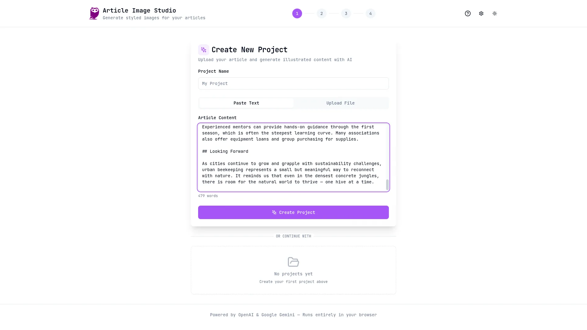Click sparkle icon beside Create New Project
Image resolution: width=587 pixels, height=330 pixels.
pyautogui.click(x=204, y=50)
